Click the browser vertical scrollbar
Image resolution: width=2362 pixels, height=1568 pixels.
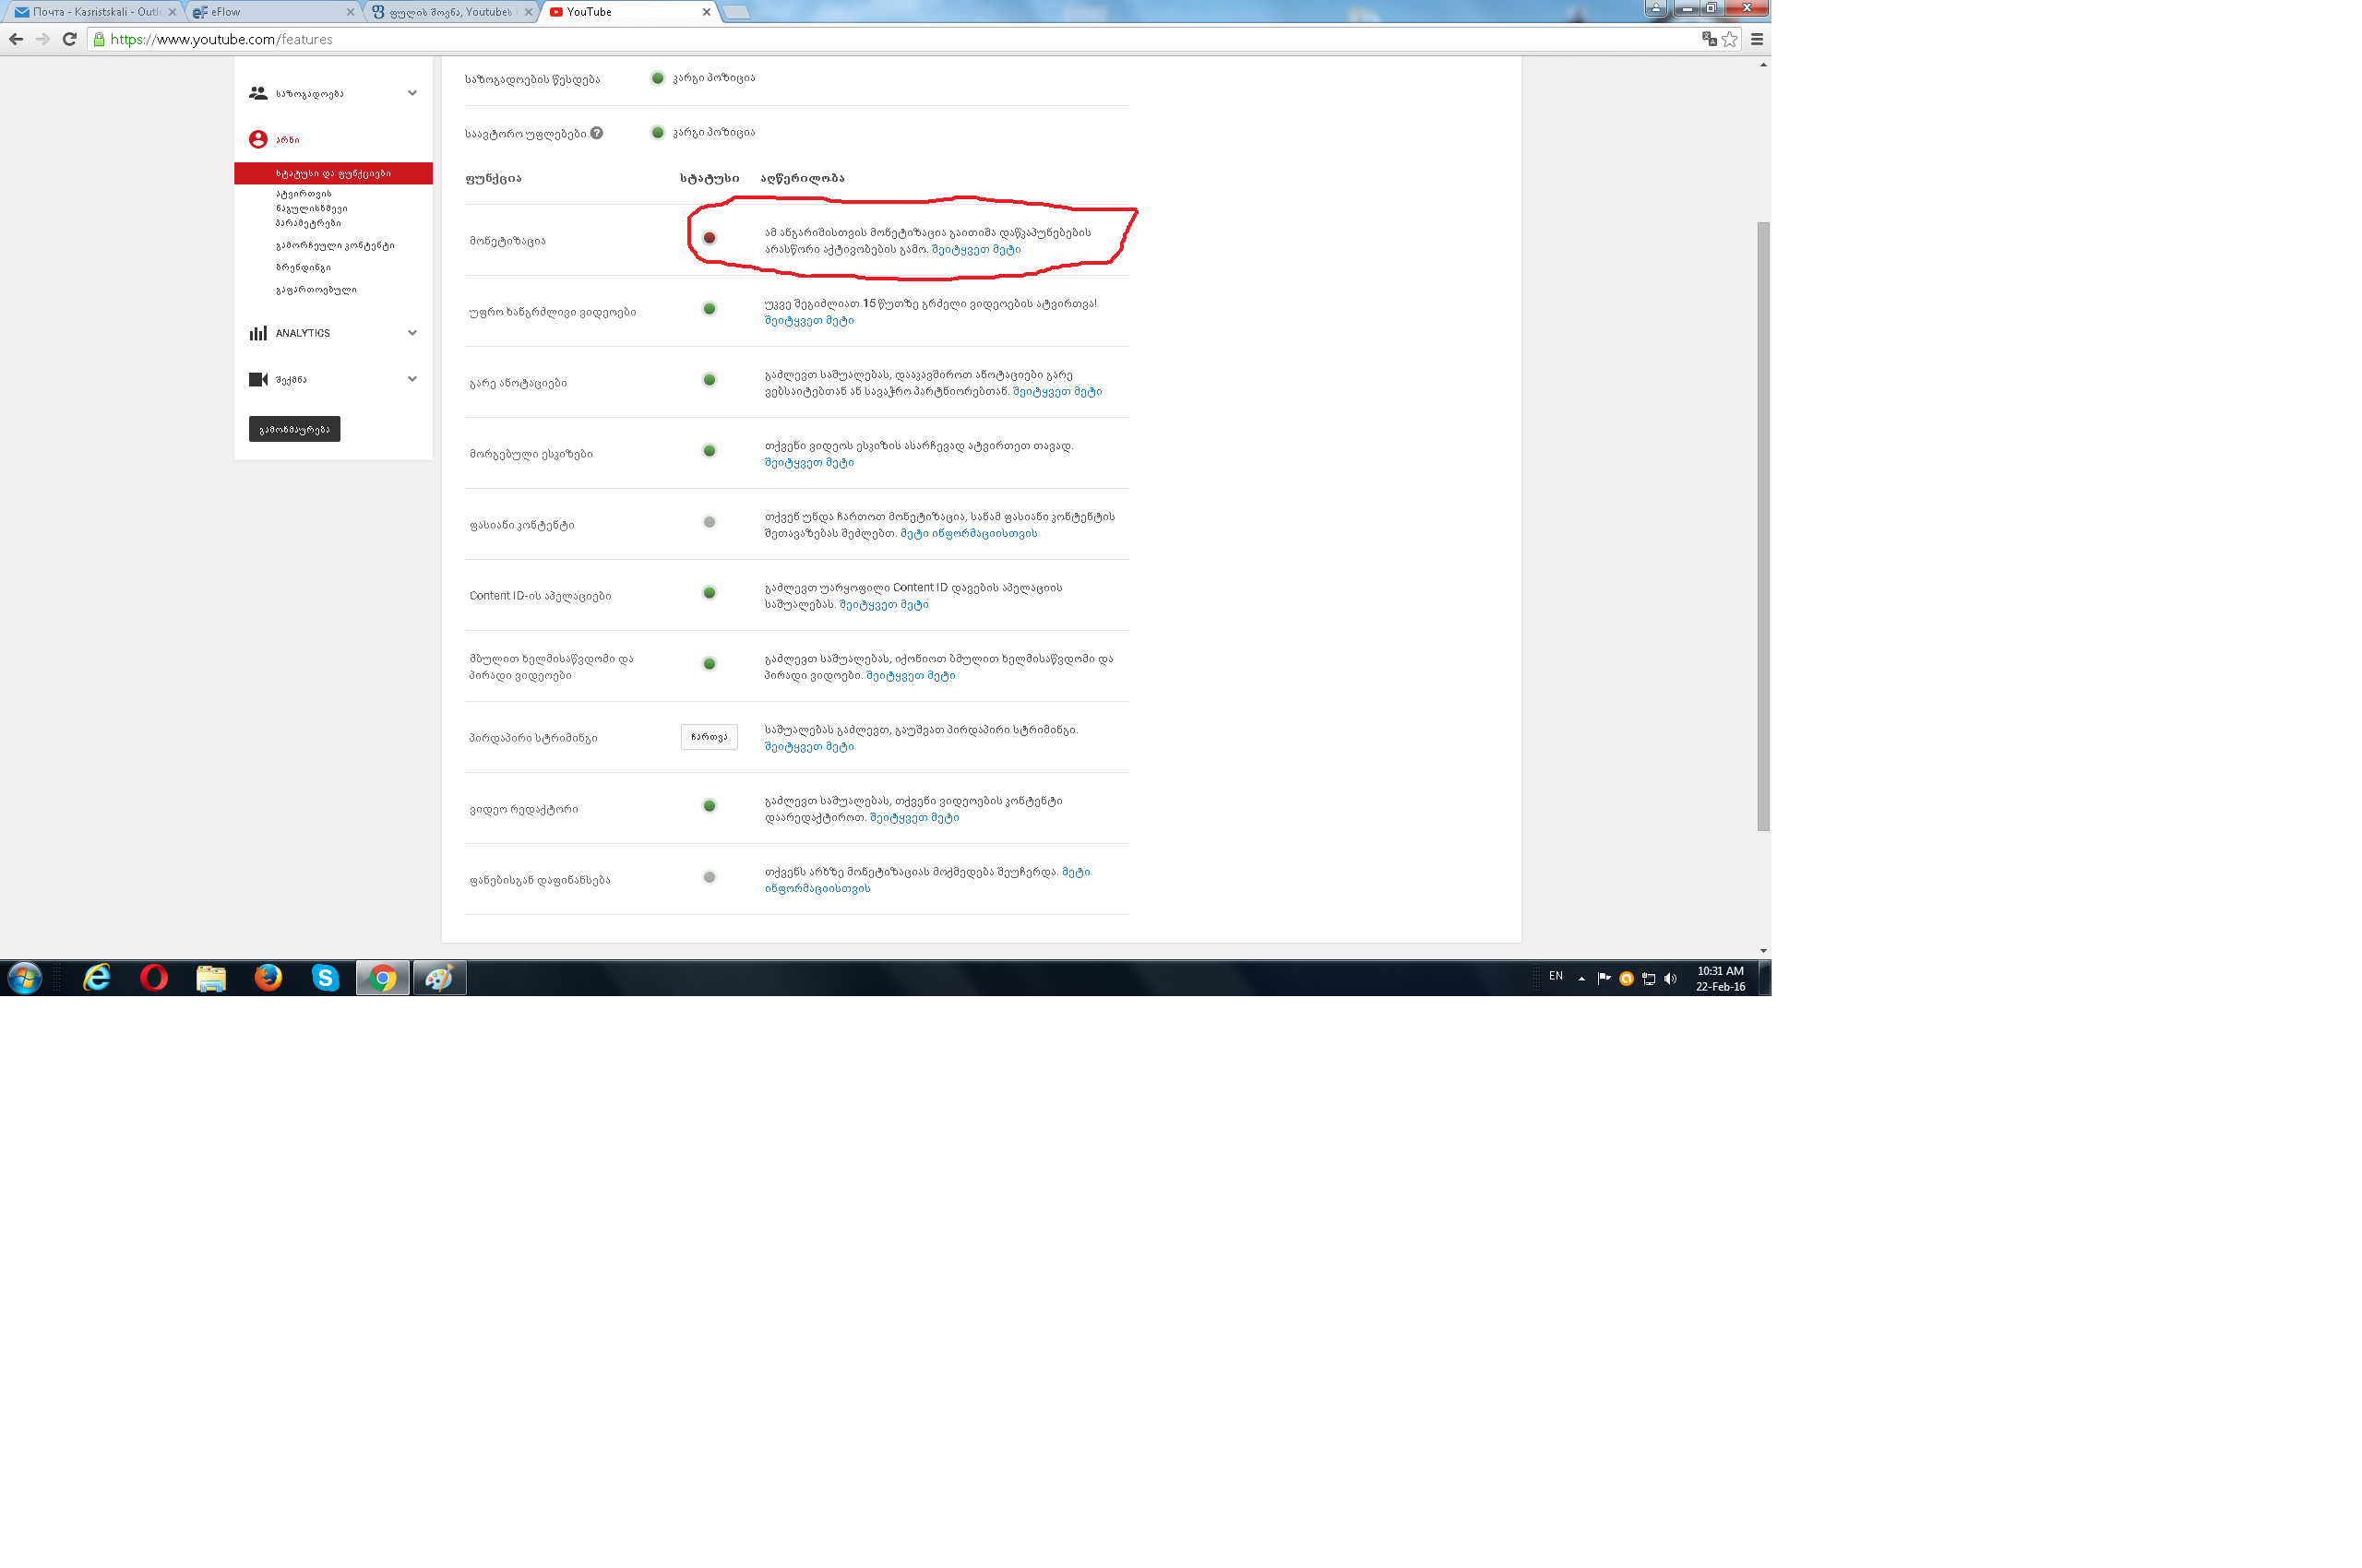[1763, 525]
